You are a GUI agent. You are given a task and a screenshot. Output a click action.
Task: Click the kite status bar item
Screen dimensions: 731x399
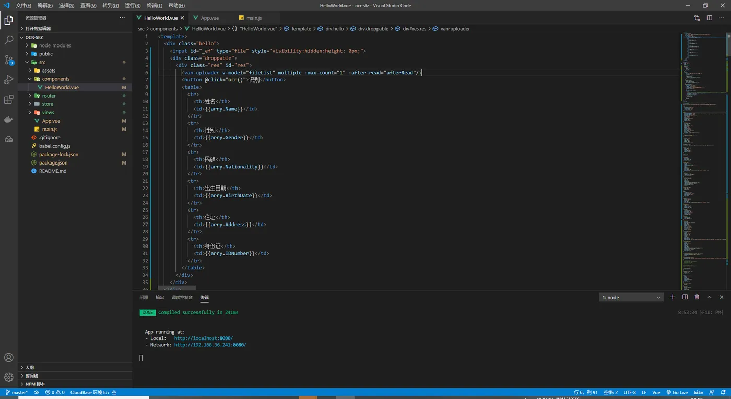coord(698,392)
